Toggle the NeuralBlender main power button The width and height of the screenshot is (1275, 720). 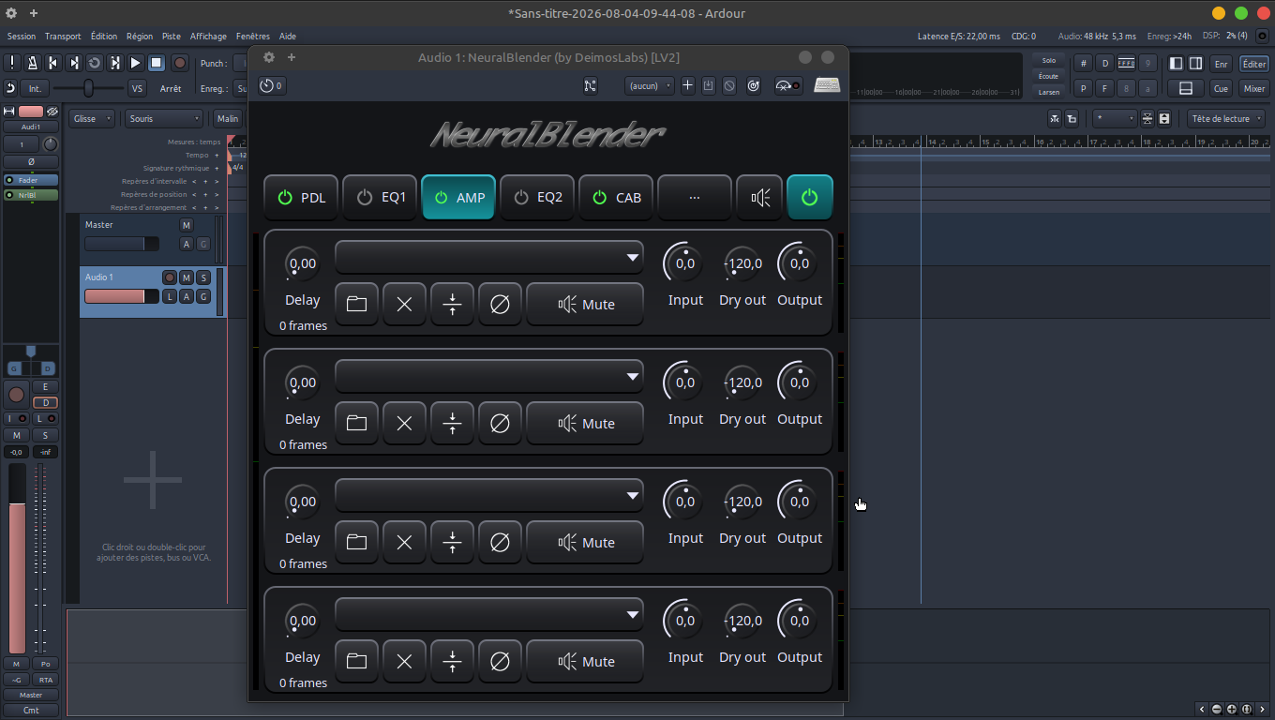810,198
